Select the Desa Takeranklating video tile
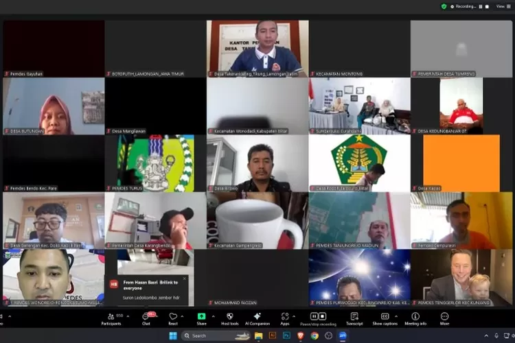The height and width of the screenshot is (343, 515). pyautogui.click(x=257, y=49)
